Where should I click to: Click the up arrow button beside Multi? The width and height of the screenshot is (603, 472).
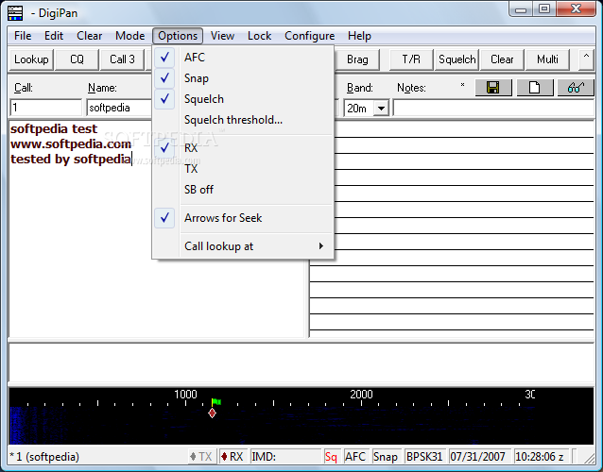point(587,59)
